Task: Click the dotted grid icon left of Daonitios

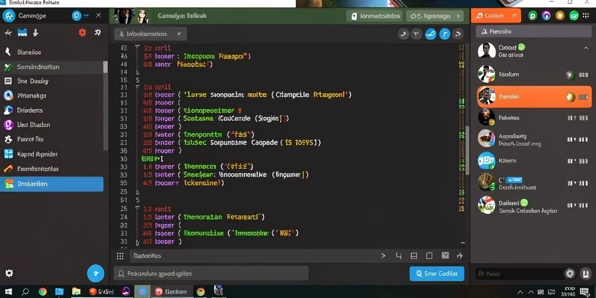Action: 120,256
